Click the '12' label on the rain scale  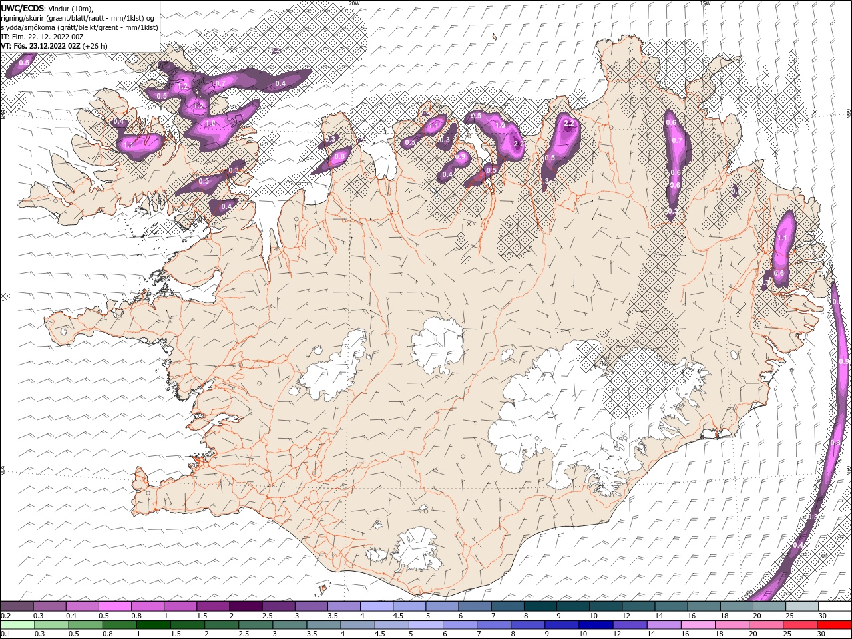(617, 634)
